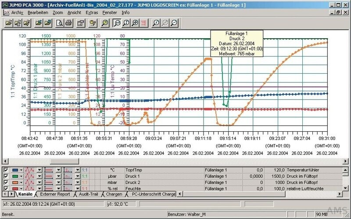Image resolution: width=351 pixels, height=219 pixels.
Task: Click the chart horizontal scrollbar thumb
Action: (64, 161)
